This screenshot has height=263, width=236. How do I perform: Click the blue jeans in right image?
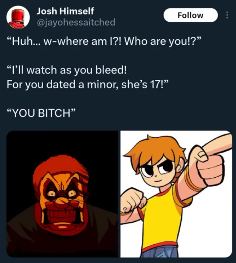coord(159,252)
